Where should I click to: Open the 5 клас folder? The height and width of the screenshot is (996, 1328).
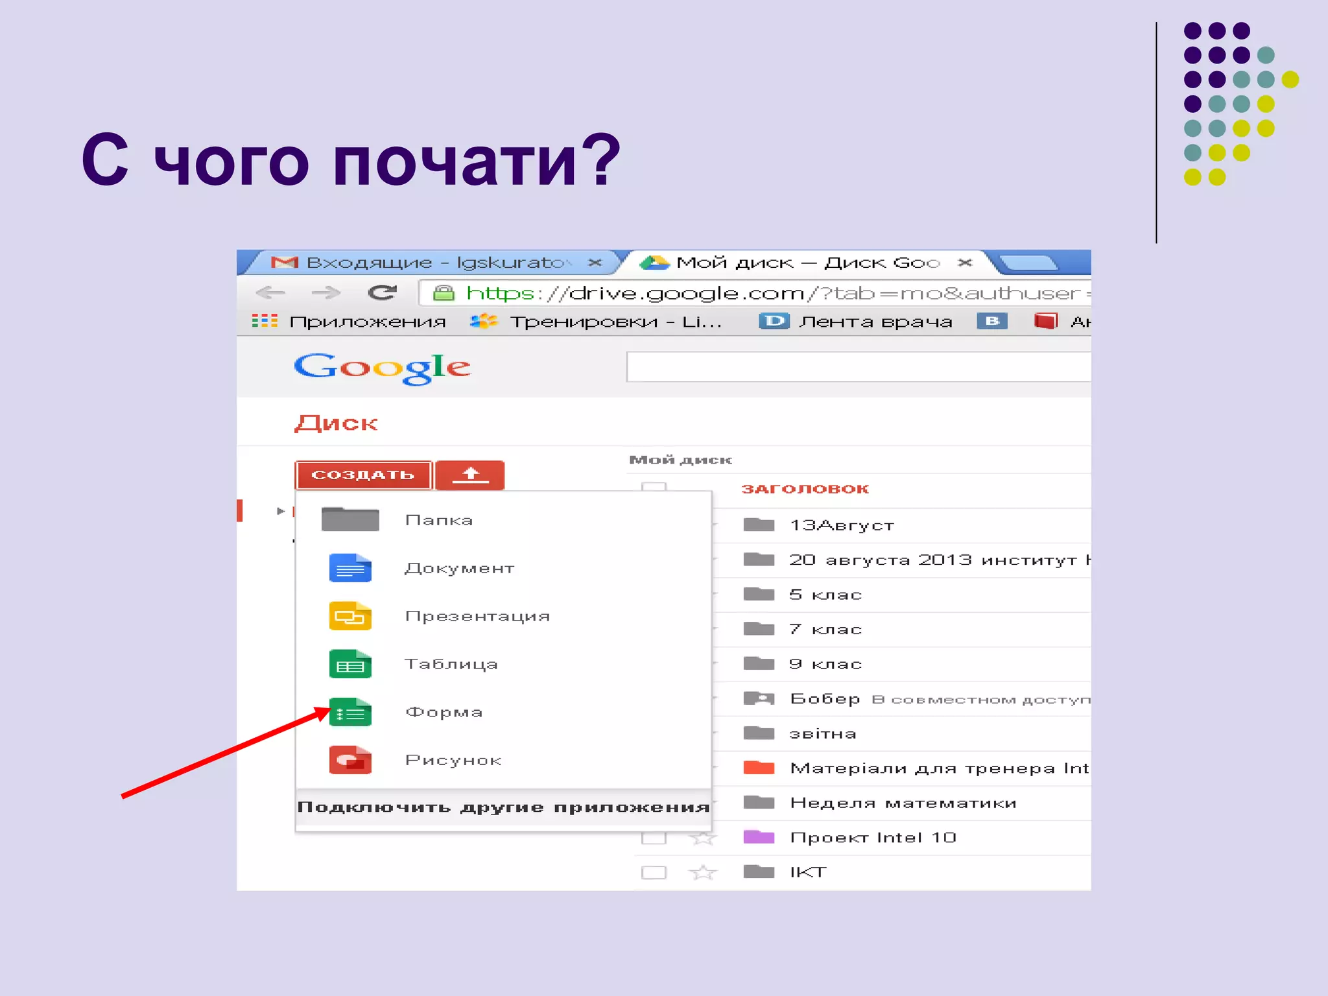coord(825,595)
